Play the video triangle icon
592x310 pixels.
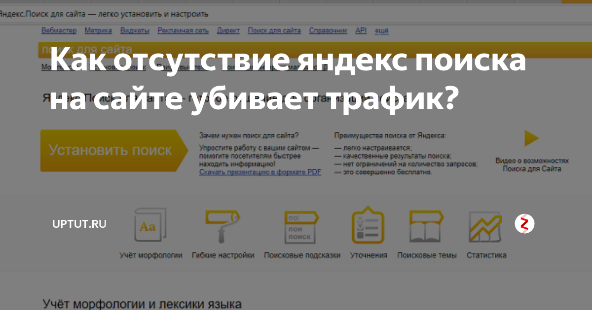531,138
